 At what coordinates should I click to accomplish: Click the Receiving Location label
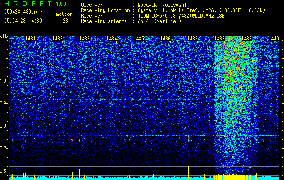pos(105,10)
